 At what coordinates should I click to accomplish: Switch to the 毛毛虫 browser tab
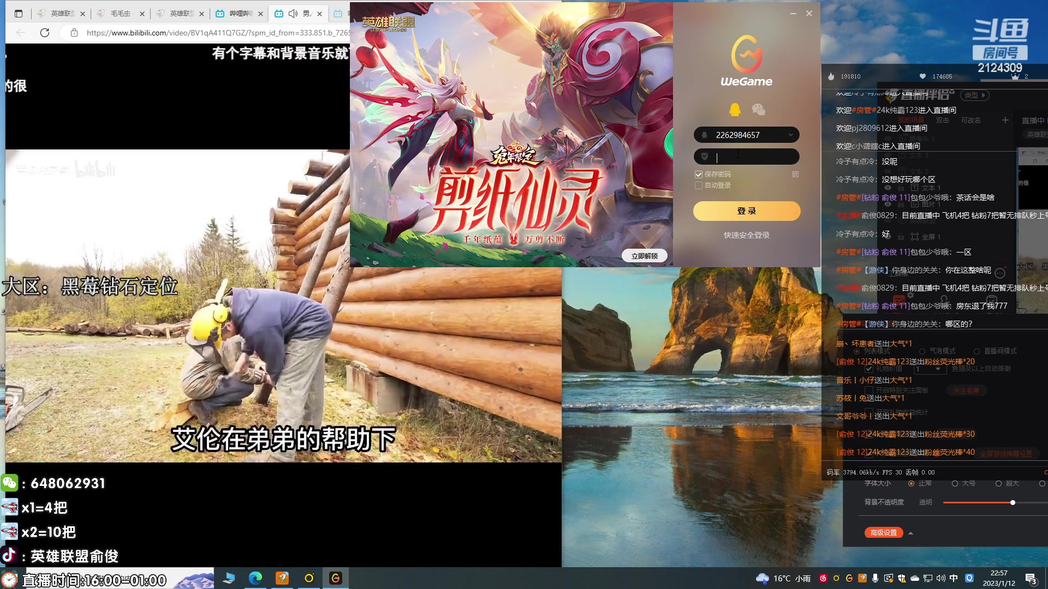coord(120,14)
